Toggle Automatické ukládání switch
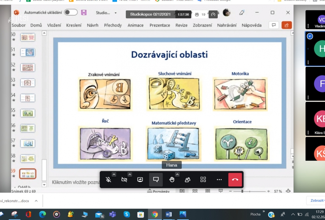 (71, 12)
